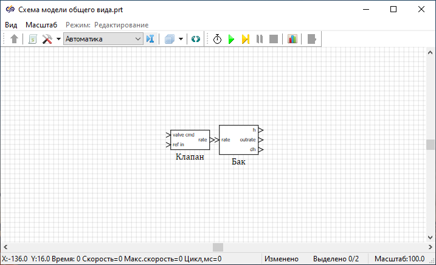
Task: Open the Масштаб menu
Action: [x=41, y=24]
